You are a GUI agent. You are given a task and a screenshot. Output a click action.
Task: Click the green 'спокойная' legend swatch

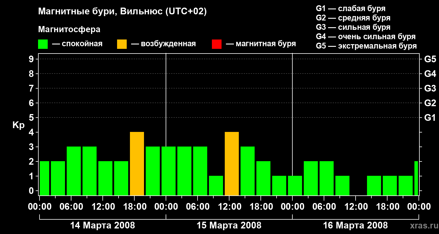tap(43, 44)
